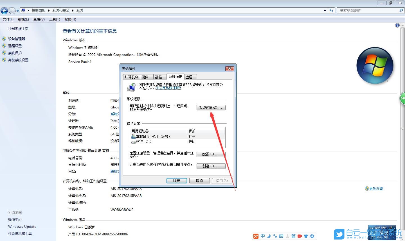Click the C: drive icon in drive list

(133, 137)
